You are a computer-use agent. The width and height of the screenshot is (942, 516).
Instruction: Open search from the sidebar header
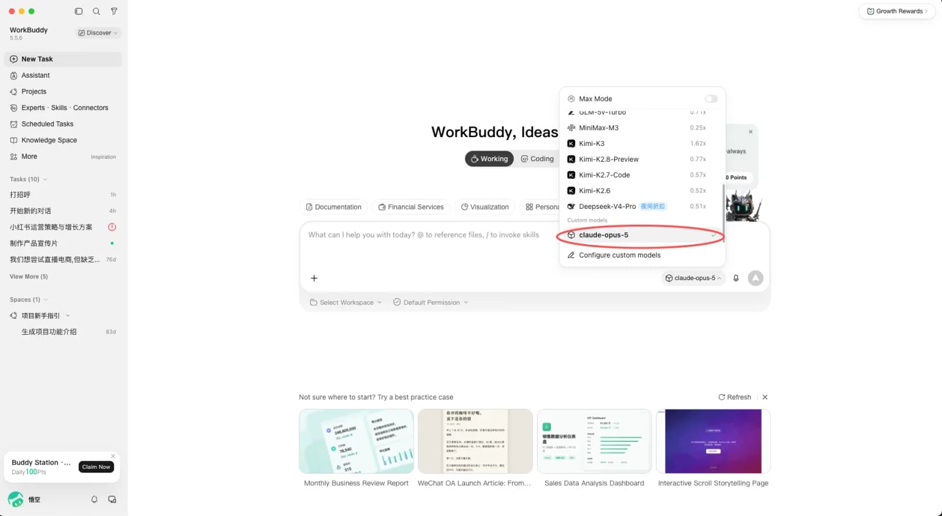97,11
